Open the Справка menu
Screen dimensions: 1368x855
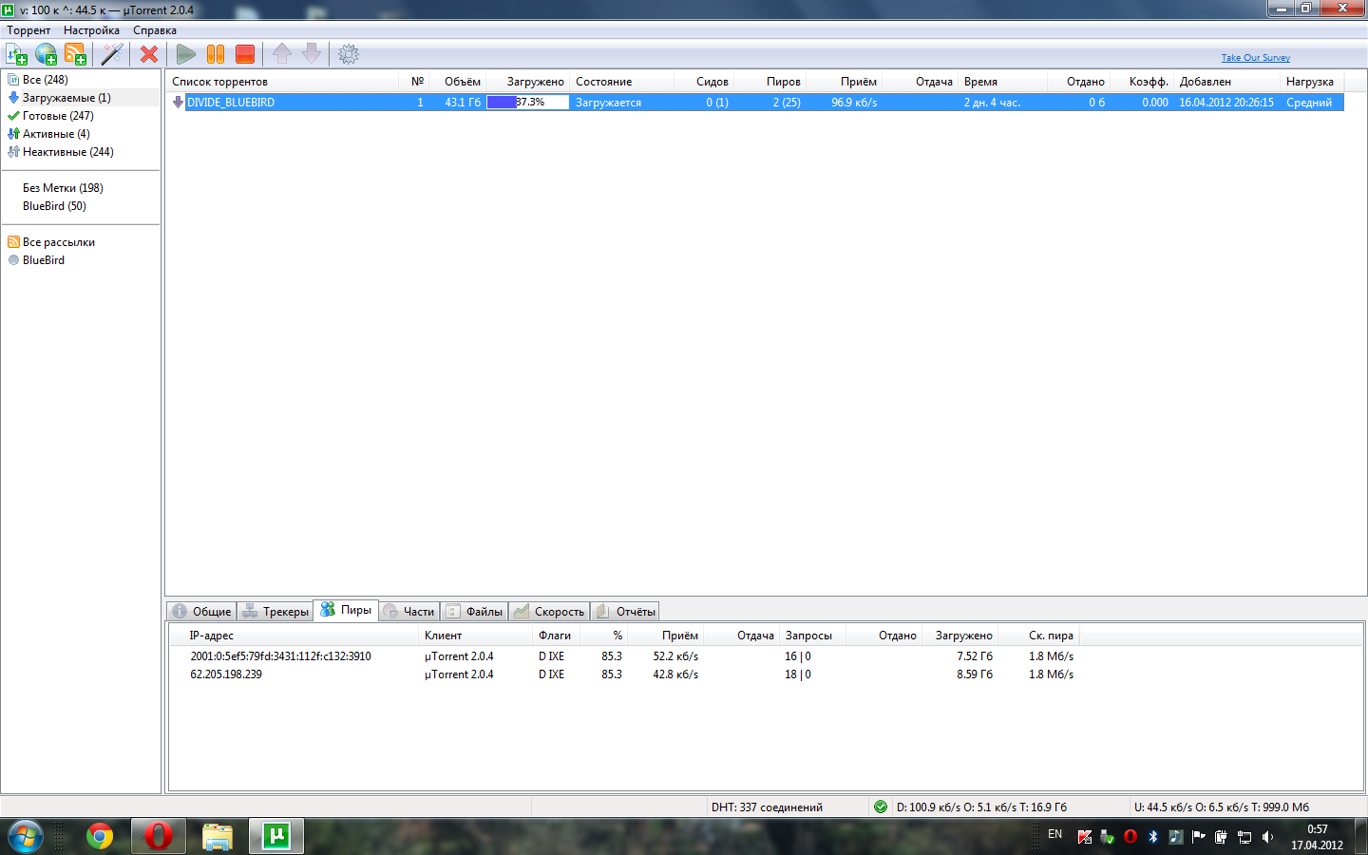(155, 30)
